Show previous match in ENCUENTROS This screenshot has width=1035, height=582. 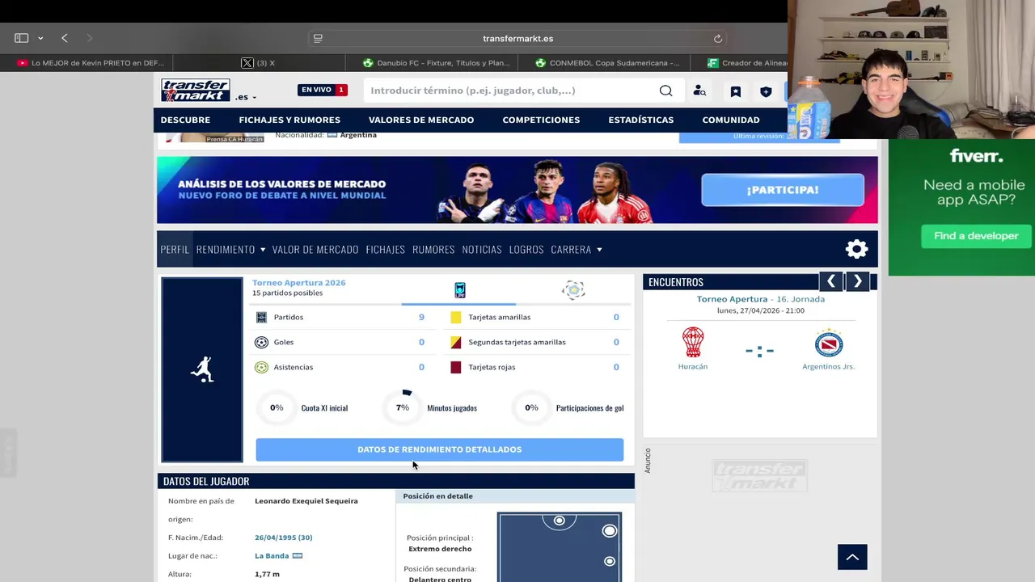(x=831, y=281)
